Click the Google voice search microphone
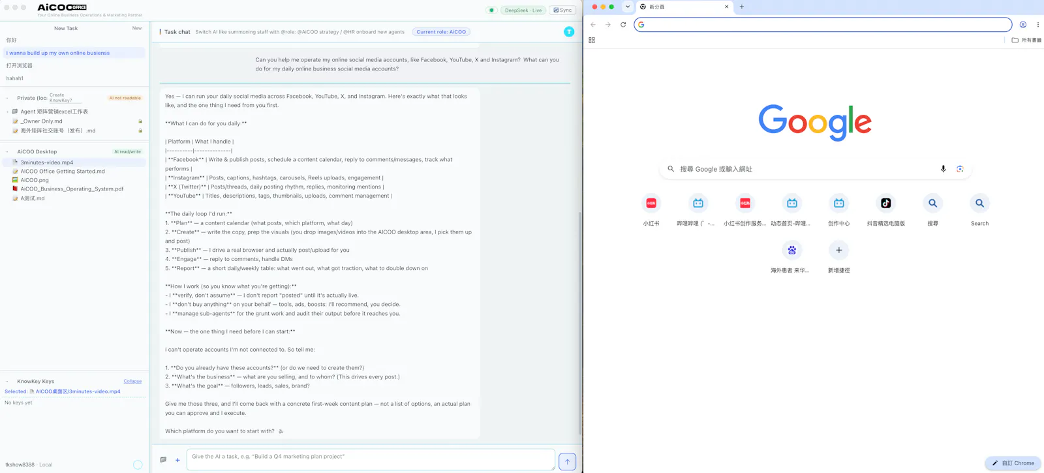The height and width of the screenshot is (473, 1044). [x=943, y=169]
